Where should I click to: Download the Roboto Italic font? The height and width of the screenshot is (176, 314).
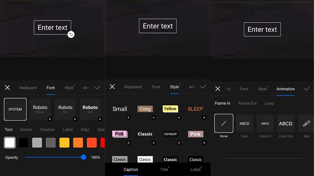[x=75, y=119]
